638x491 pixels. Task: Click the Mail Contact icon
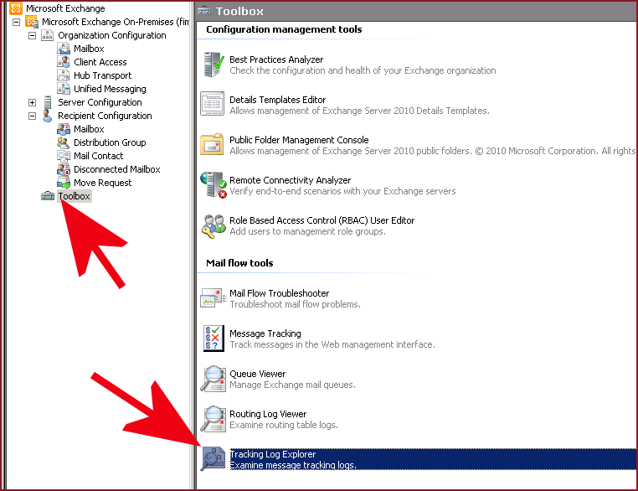(x=64, y=156)
